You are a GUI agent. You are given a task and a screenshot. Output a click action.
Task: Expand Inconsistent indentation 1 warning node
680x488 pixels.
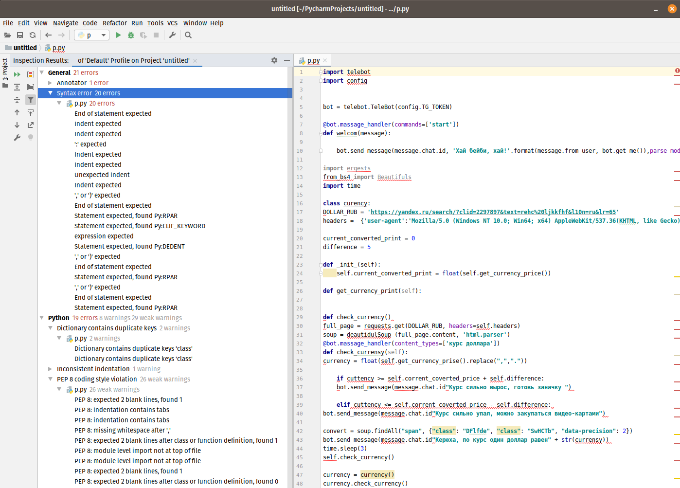[50, 369]
